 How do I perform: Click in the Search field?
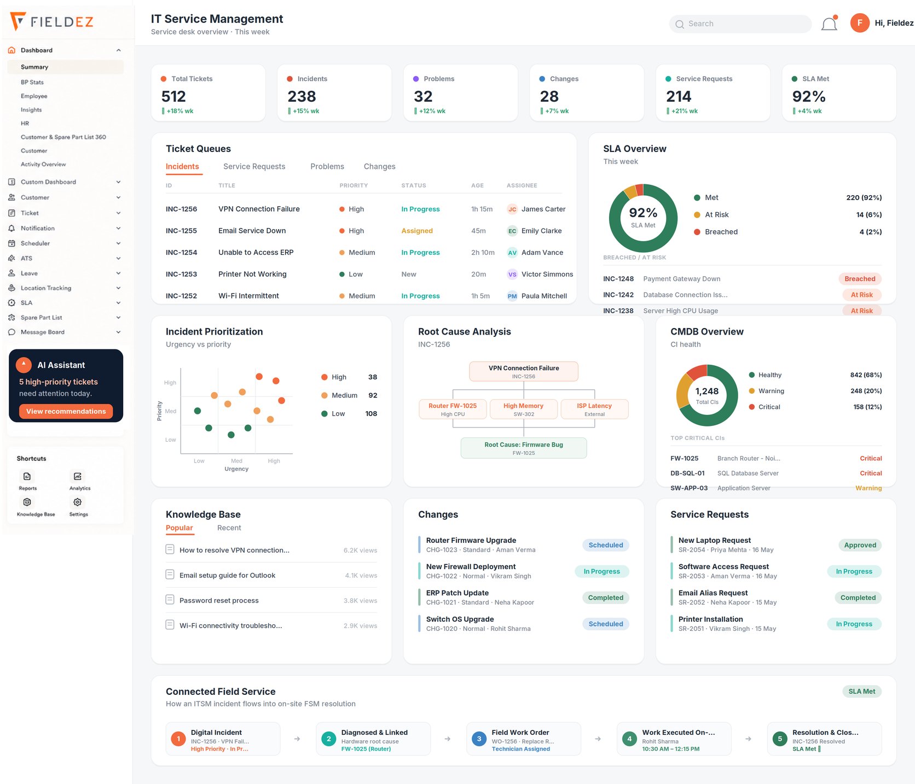[740, 24]
